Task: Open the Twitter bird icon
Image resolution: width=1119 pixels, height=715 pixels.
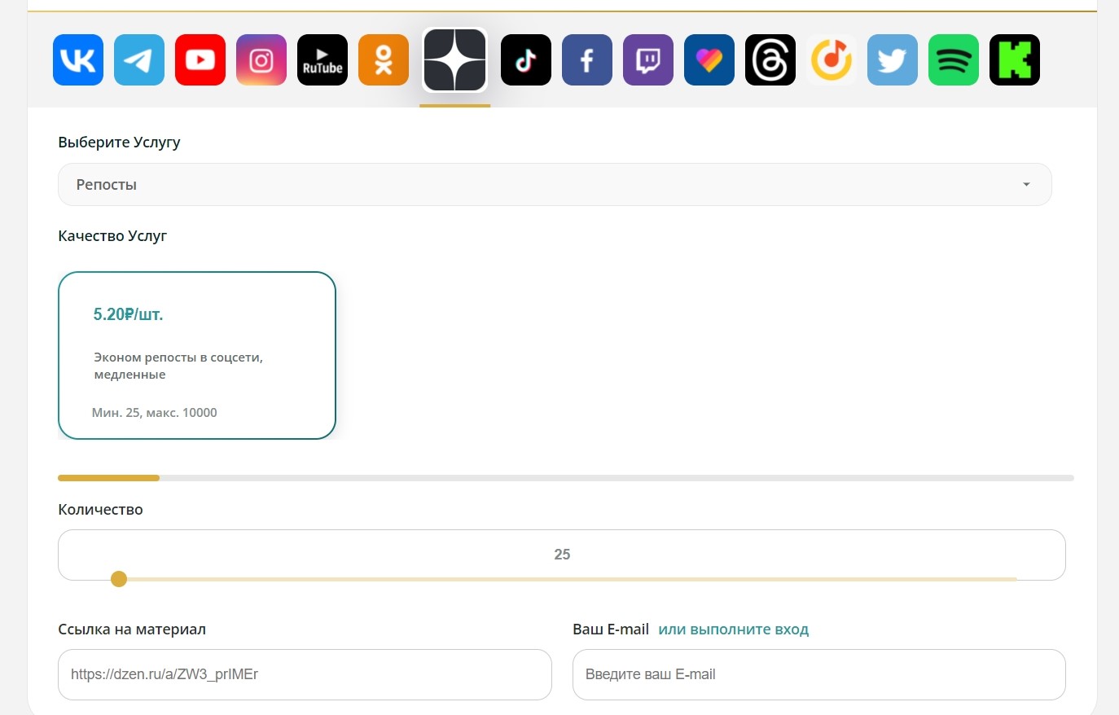Action: coord(893,59)
